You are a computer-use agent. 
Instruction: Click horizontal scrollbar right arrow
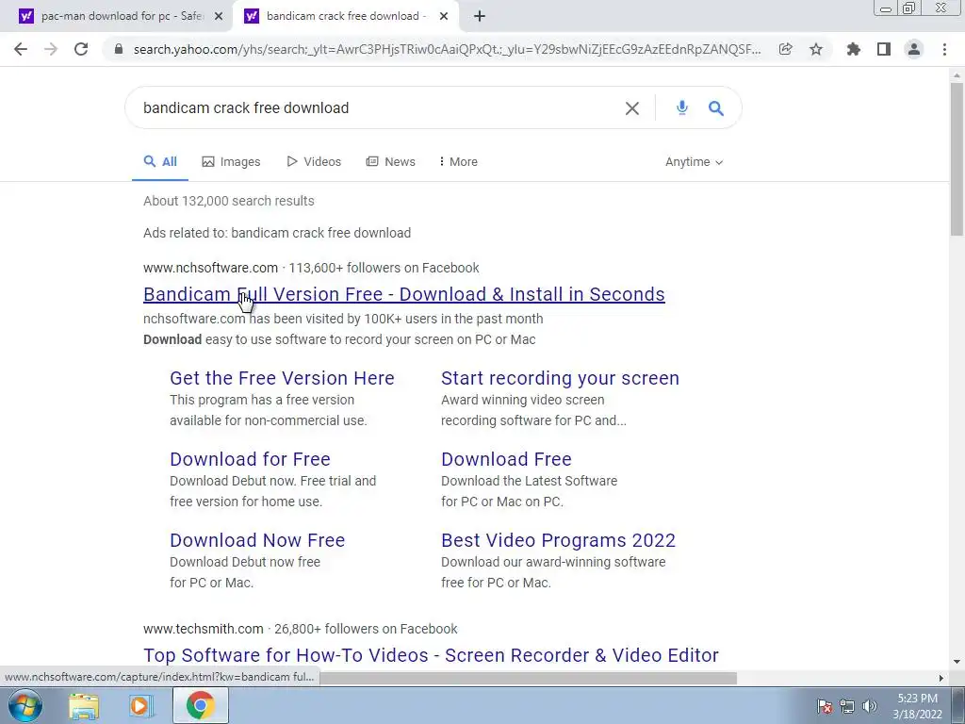tap(940, 678)
